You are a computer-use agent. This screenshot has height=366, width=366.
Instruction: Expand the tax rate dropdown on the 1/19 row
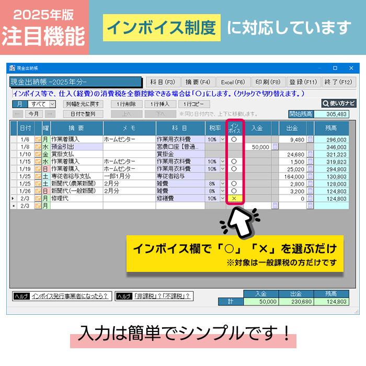point(222,169)
